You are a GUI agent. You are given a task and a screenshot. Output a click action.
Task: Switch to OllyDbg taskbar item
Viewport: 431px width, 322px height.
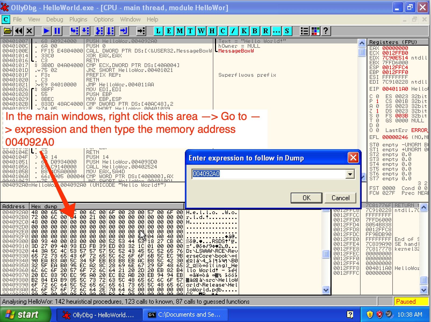pyautogui.click(x=99, y=315)
